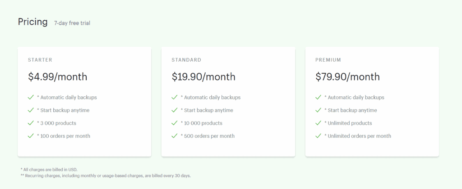Click the checkmark next to 10 000 products
This screenshot has width=462, height=189.
pyautogui.click(x=175, y=123)
